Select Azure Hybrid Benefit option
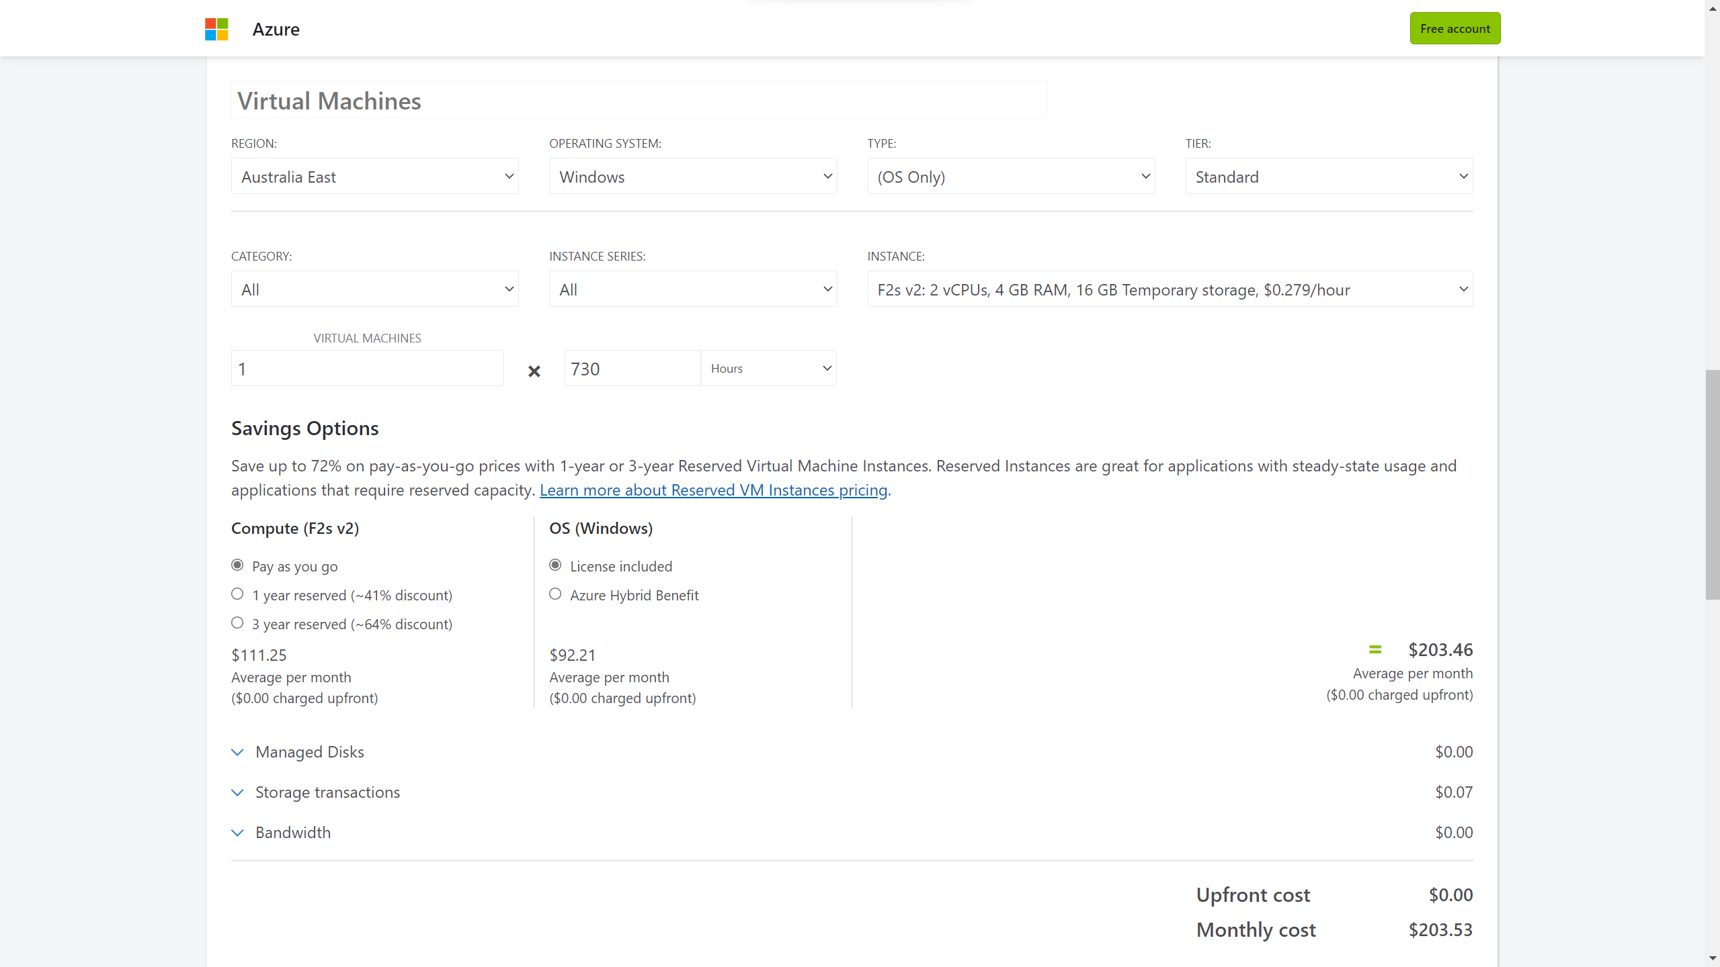The height and width of the screenshot is (967, 1720). (555, 594)
